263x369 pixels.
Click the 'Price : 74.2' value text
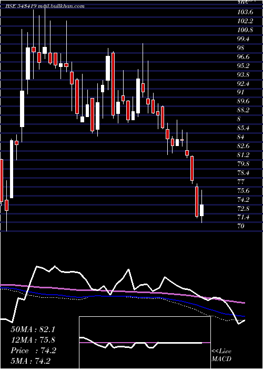click(x=33, y=351)
